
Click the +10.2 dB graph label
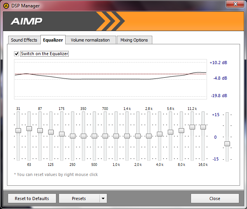[218, 63]
